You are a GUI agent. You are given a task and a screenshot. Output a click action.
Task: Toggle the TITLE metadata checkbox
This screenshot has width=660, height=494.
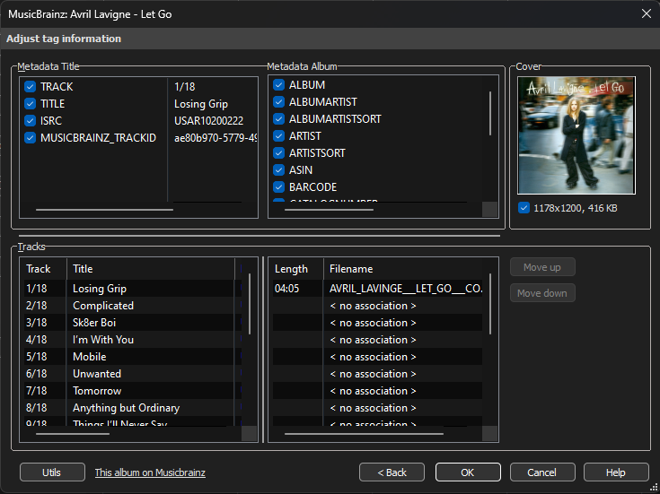[30, 103]
